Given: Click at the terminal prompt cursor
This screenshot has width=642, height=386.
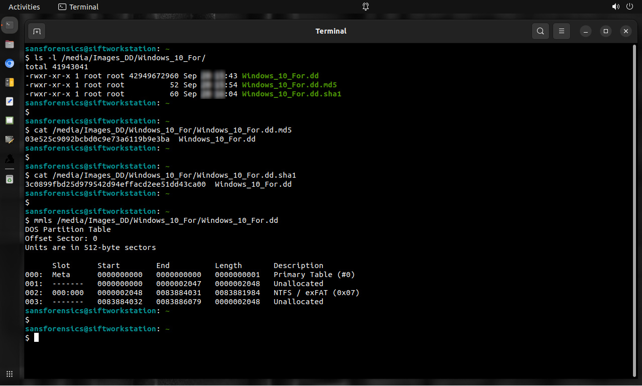Looking at the screenshot, I should pyautogui.click(x=36, y=338).
